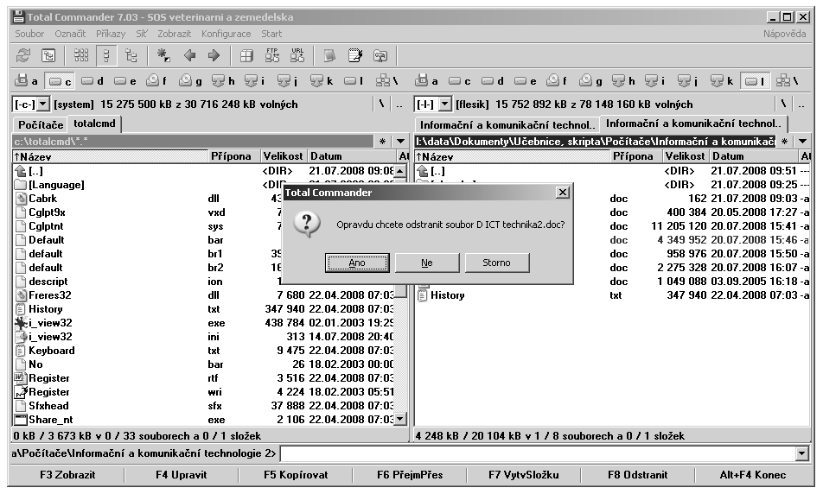
Task: Select pressed drive c in left drive bar
Action: tap(60, 81)
